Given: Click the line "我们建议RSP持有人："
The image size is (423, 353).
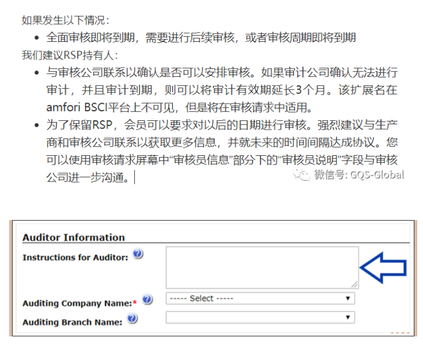Looking at the screenshot, I should 70,56.
